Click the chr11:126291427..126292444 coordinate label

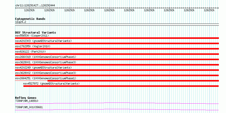(35, 6)
